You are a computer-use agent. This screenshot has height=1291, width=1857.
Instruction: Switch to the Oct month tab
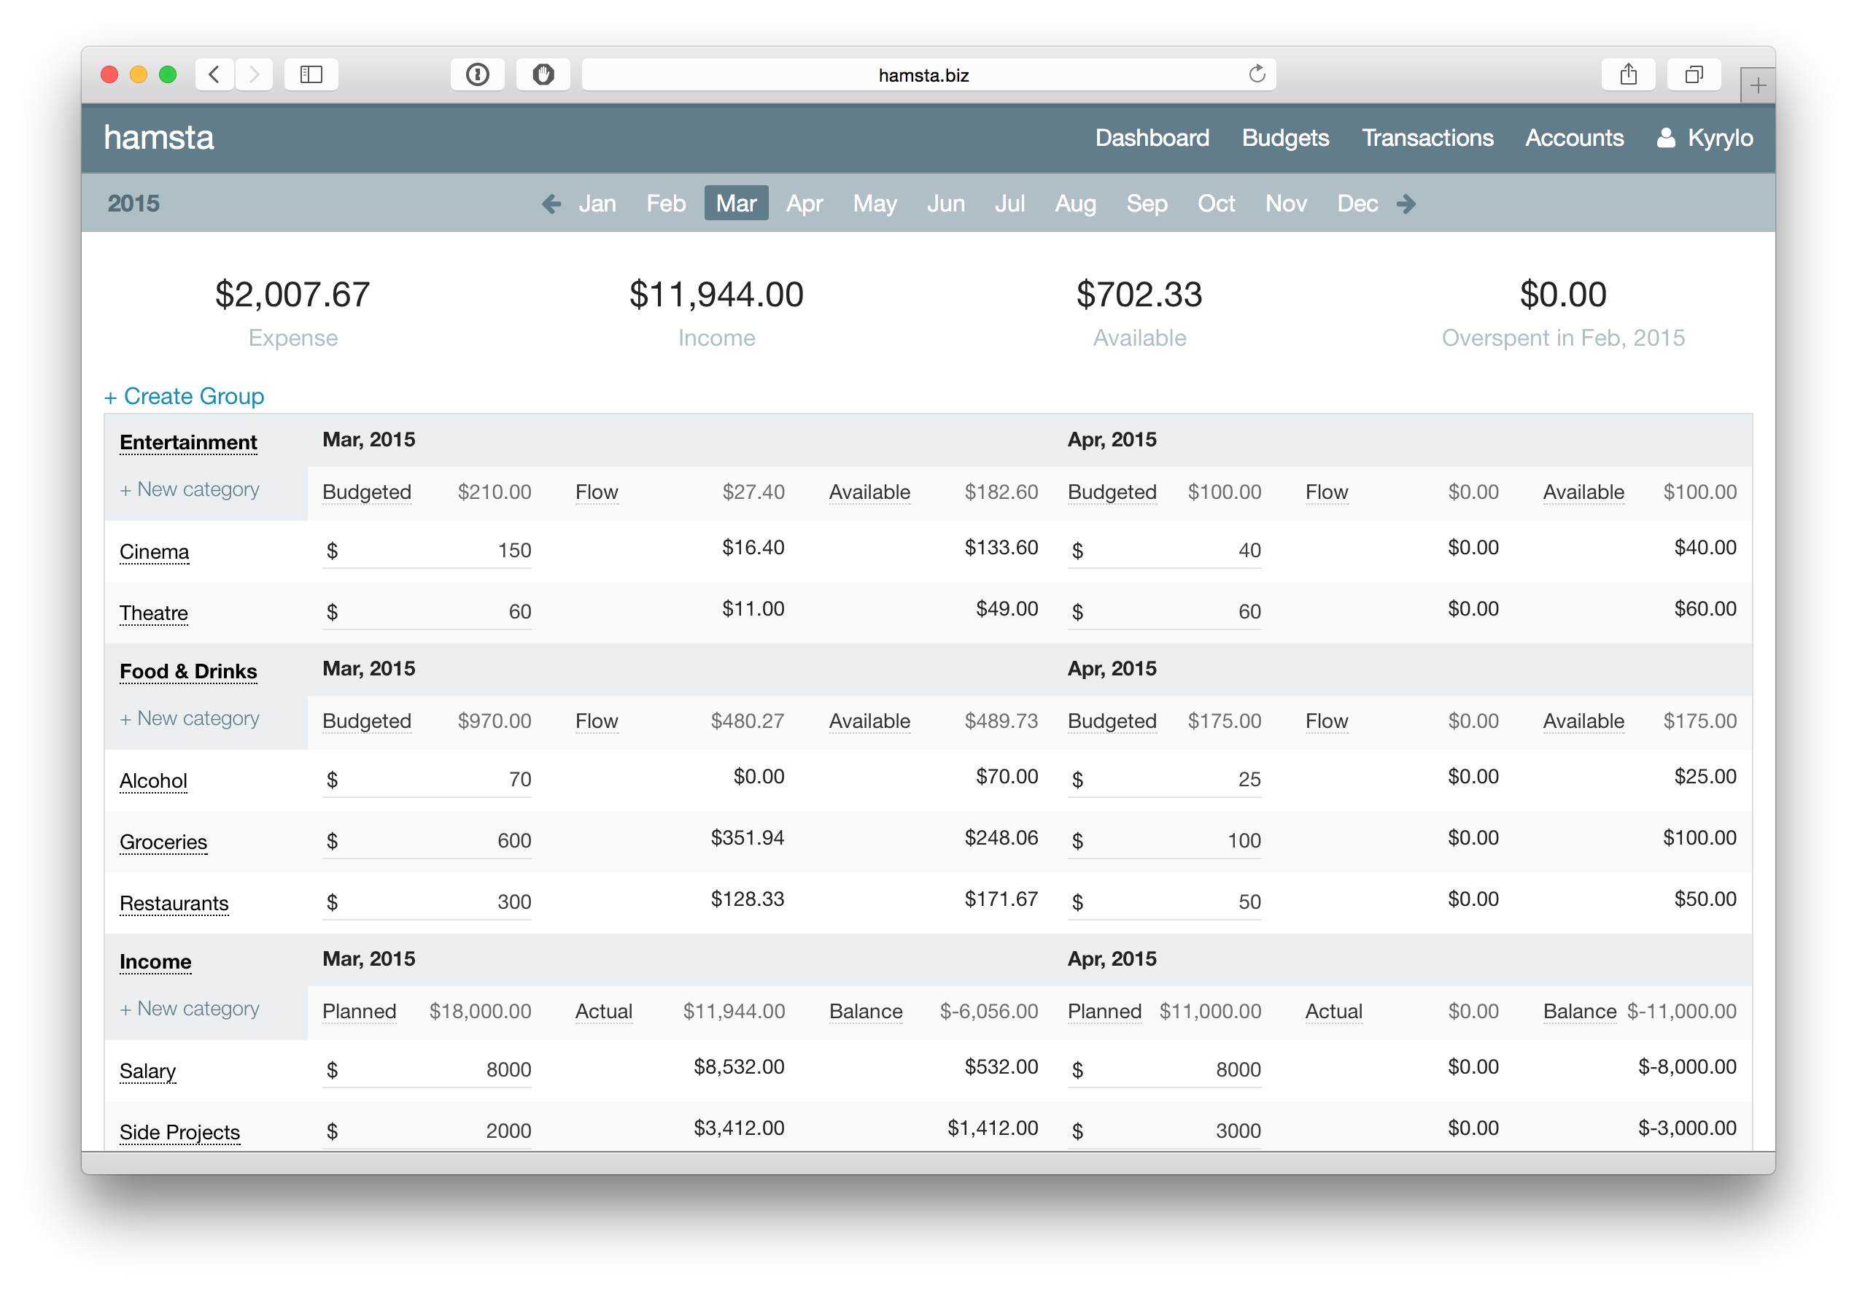(x=1216, y=203)
